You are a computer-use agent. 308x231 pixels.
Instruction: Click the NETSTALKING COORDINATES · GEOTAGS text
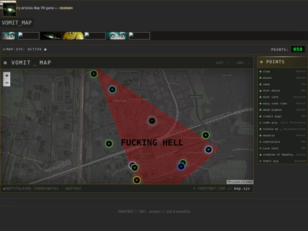(43, 189)
